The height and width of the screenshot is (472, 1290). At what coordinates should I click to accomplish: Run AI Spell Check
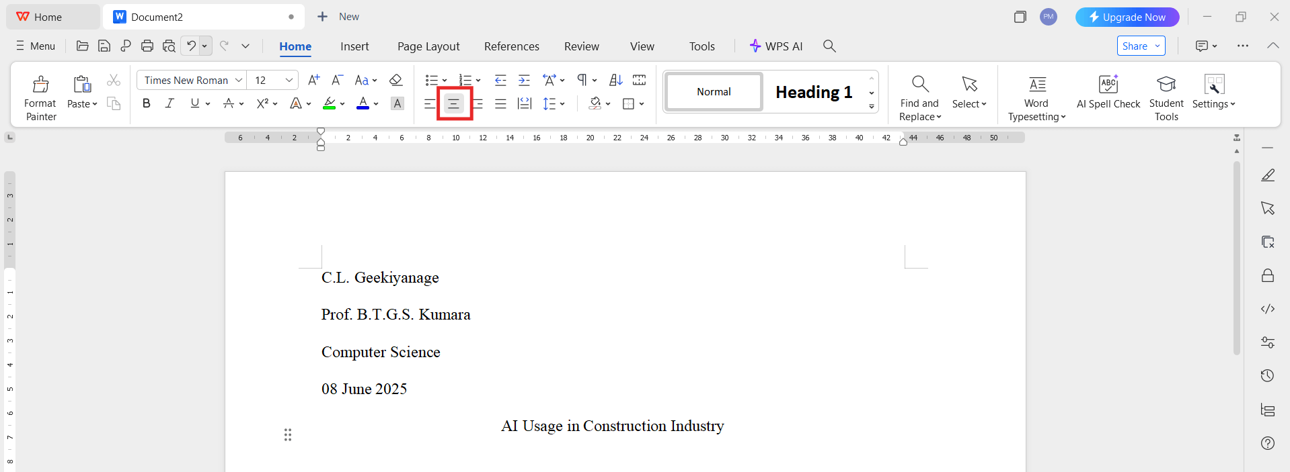(1108, 92)
